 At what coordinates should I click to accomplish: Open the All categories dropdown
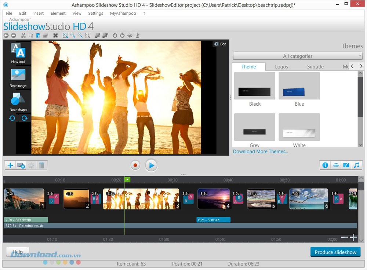[x=298, y=56]
